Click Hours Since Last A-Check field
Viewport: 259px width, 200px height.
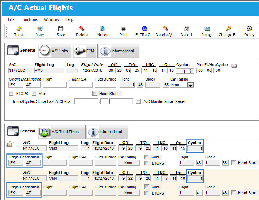(x=86, y=101)
